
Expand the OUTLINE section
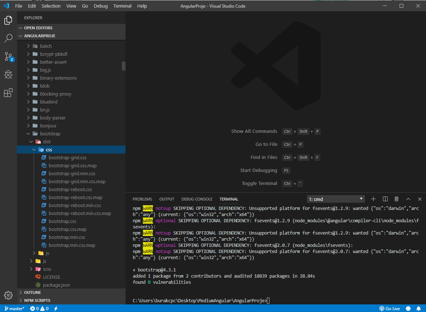[71, 292]
